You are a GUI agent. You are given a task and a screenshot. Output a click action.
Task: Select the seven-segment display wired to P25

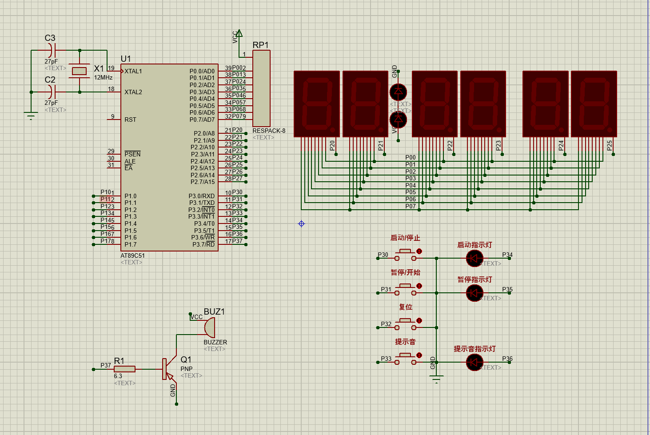pos(594,104)
